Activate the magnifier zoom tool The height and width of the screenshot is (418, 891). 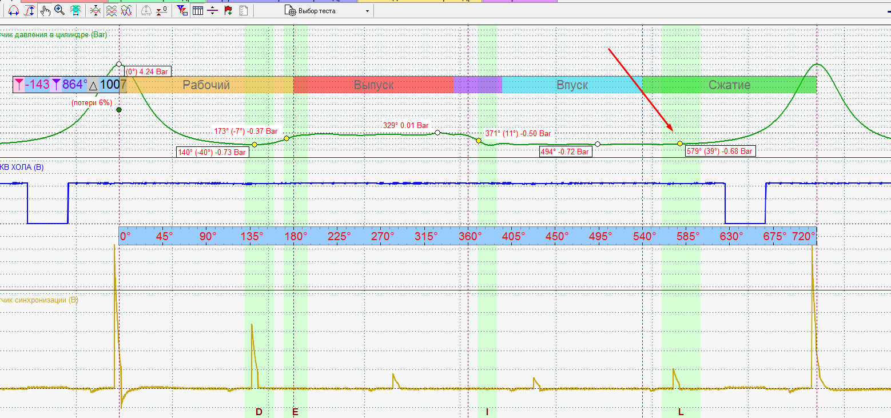59,10
